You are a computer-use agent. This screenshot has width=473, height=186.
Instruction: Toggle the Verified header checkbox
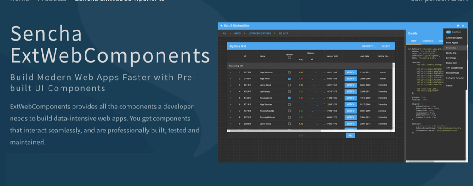pyautogui.click(x=289, y=58)
